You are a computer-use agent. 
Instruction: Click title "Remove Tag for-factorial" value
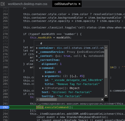click(x=78, y=84)
